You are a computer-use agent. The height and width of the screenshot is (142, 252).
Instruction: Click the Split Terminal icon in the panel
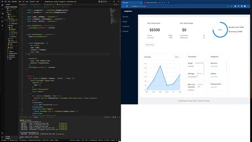(113, 117)
